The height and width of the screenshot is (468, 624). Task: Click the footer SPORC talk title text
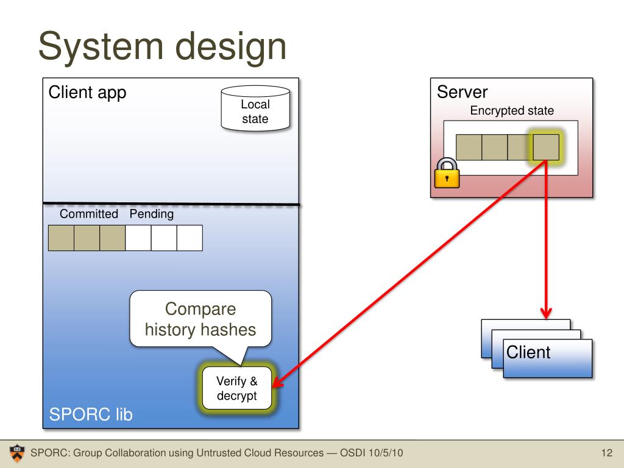coord(217,453)
